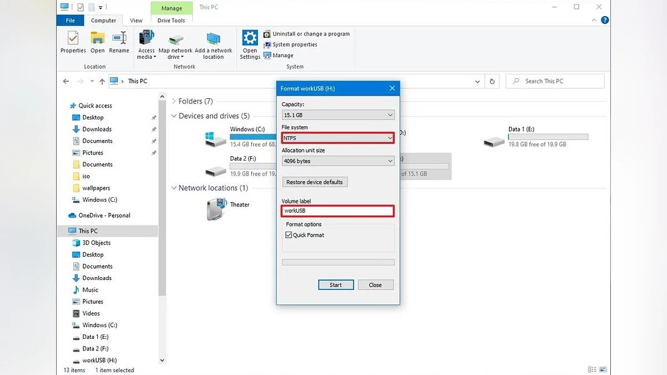Expand the Folders (7) section
This screenshot has width=667, height=375.
click(174, 101)
